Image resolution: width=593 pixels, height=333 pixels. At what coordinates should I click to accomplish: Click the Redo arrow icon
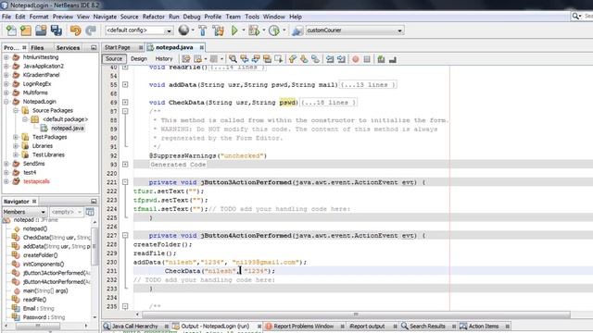[91, 31]
